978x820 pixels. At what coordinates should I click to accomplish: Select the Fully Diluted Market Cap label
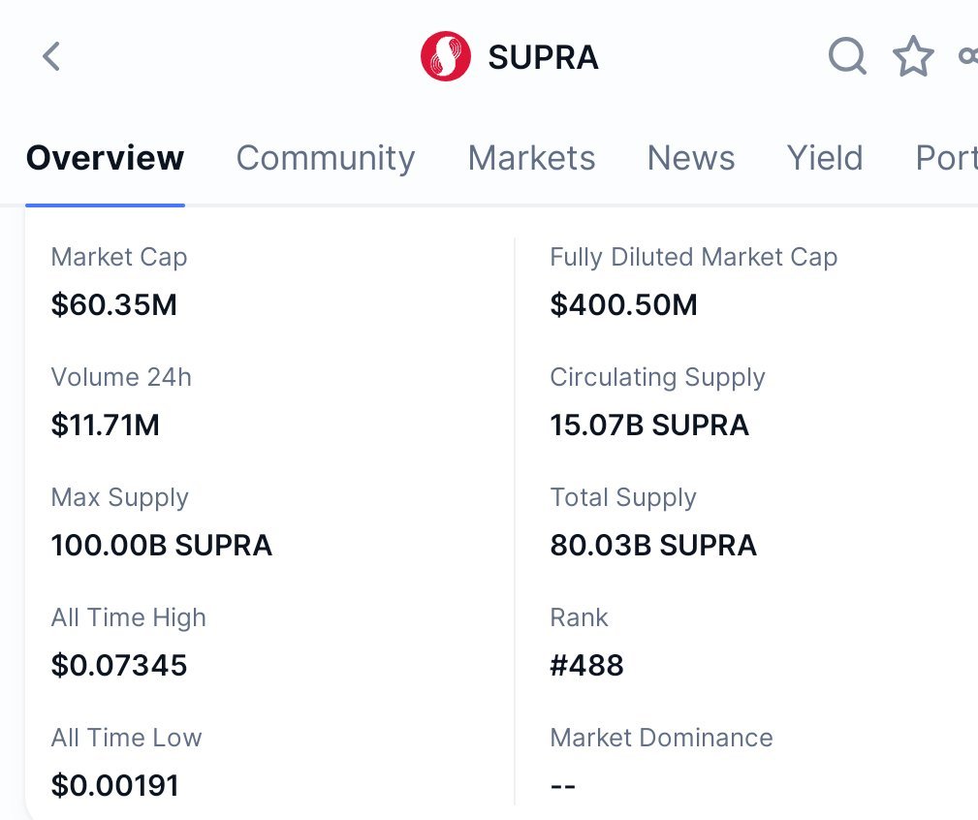click(694, 257)
